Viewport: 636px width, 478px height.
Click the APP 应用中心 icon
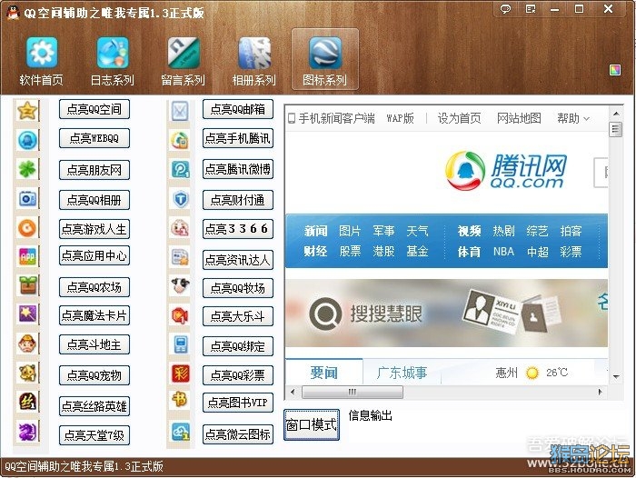click(x=27, y=256)
